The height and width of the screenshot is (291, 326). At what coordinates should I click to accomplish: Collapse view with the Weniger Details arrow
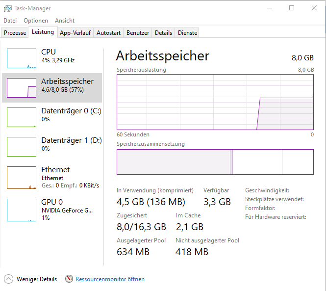click(x=8, y=279)
